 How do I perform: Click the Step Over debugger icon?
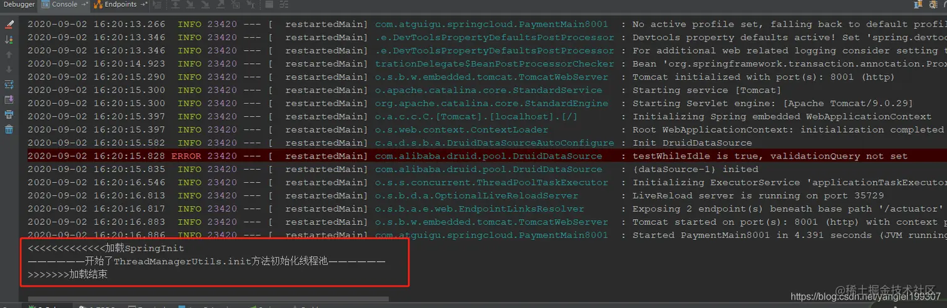tap(175, 4)
